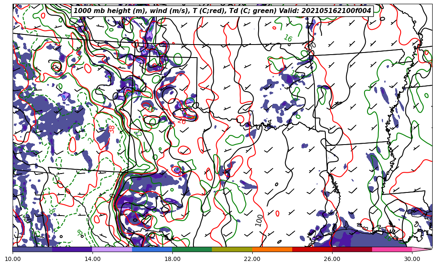Click the plot title text box
This screenshot has height=266, width=436.
point(222,11)
